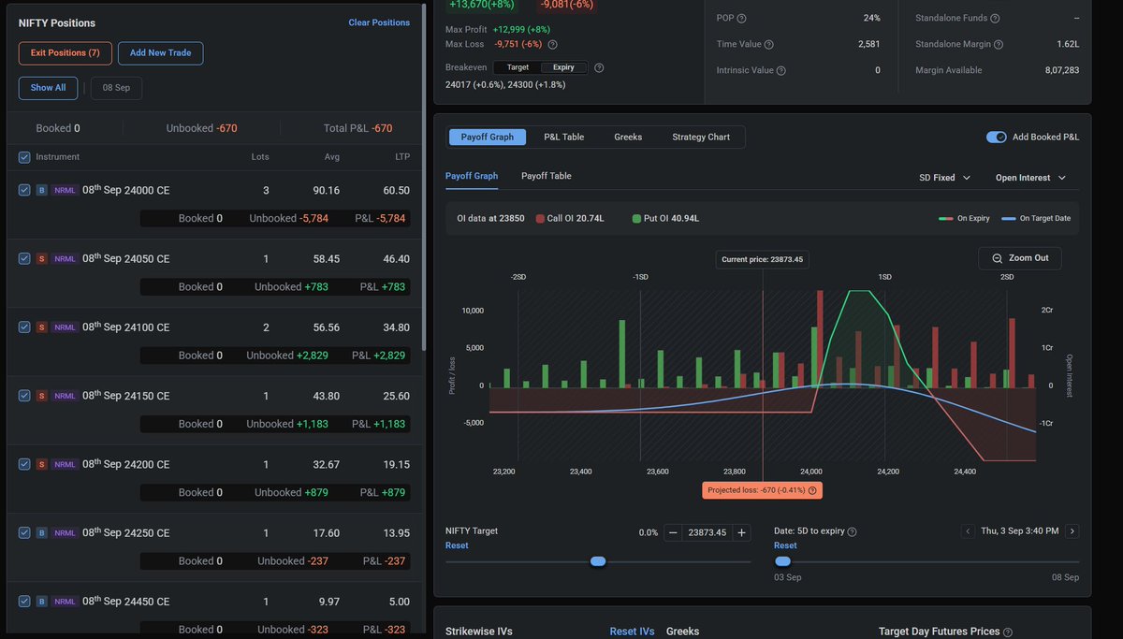
Task: Select the Payoff Graph sub-tab
Action: point(472,176)
